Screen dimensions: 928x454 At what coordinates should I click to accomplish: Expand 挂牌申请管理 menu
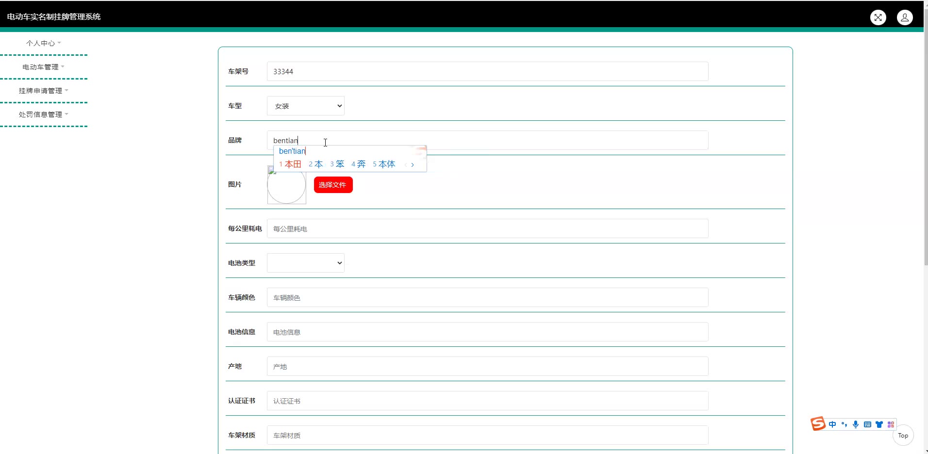44,91
